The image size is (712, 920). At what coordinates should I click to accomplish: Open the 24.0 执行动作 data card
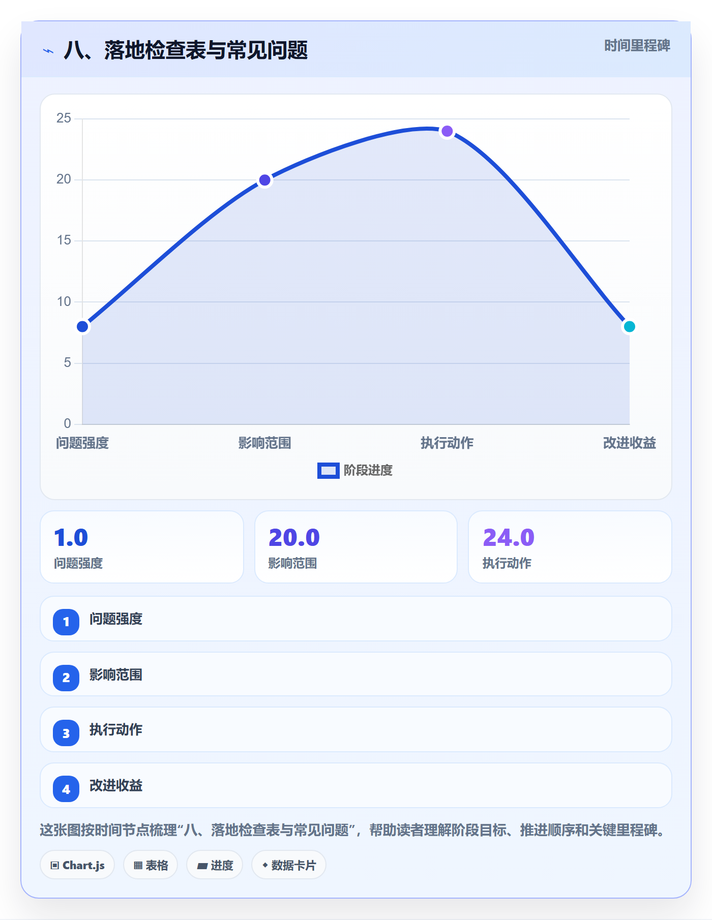[570, 547]
